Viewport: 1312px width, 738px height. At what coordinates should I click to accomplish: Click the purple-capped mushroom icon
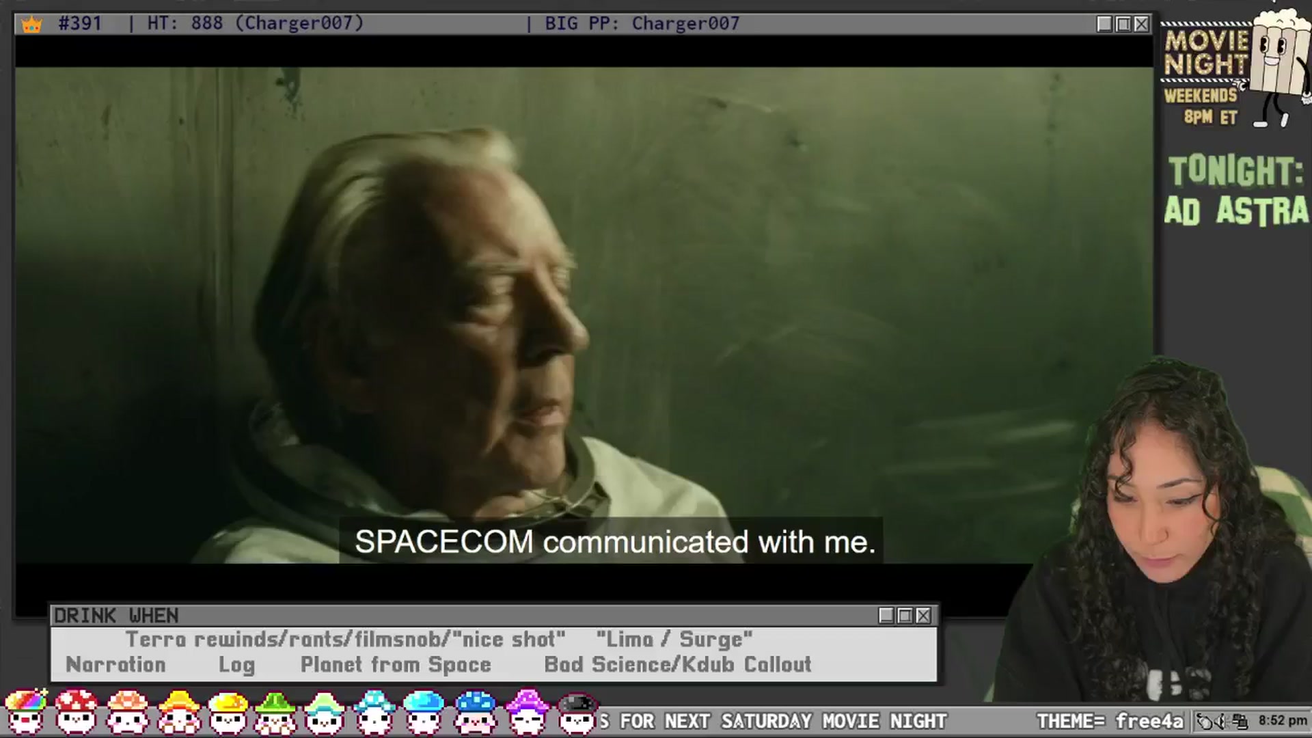click(527, 712)
